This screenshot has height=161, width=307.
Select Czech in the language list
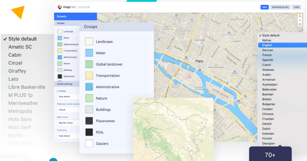(267, 65)
